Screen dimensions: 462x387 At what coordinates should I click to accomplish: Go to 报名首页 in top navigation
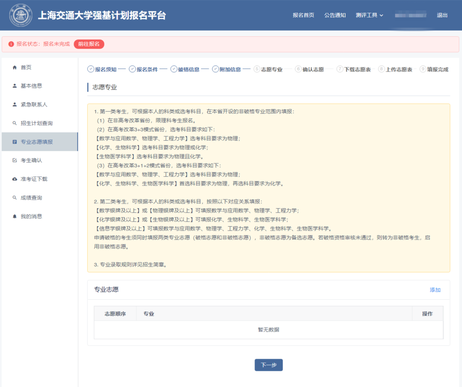pyautogui.click(x=303, y=15)
